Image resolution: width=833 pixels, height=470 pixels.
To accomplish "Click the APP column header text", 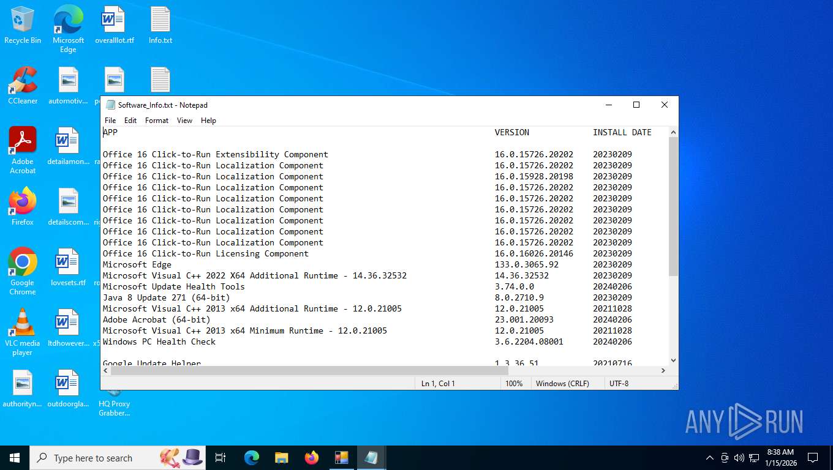I will pos(110,132).
